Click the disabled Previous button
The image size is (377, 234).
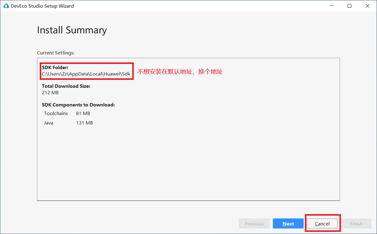click(254, 224)
